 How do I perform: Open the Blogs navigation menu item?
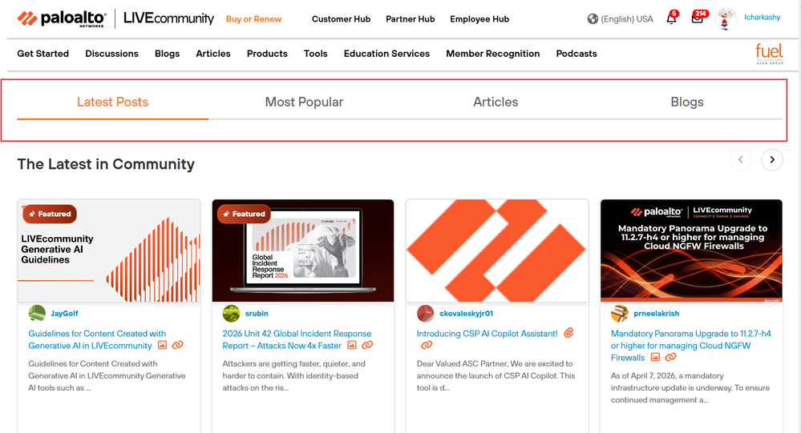click(167, 54)
